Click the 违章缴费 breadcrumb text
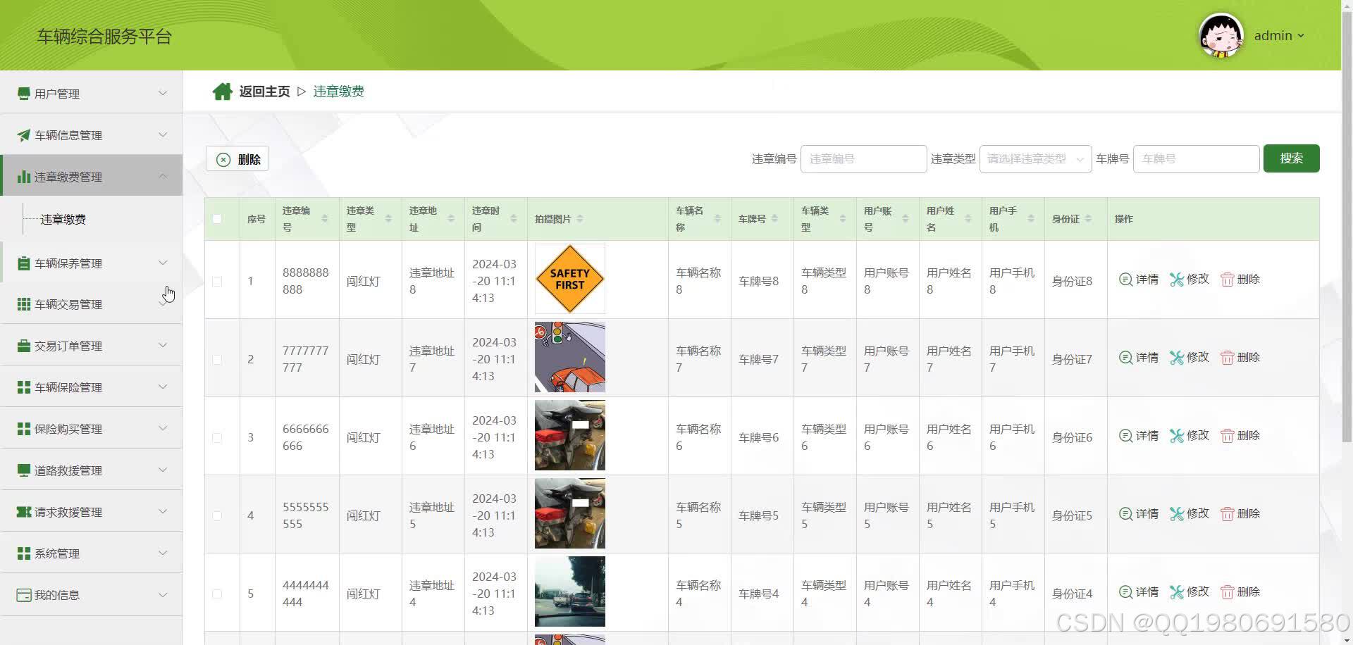The height and width of the screenshot is (645, 1353). [x=338, y=92]
